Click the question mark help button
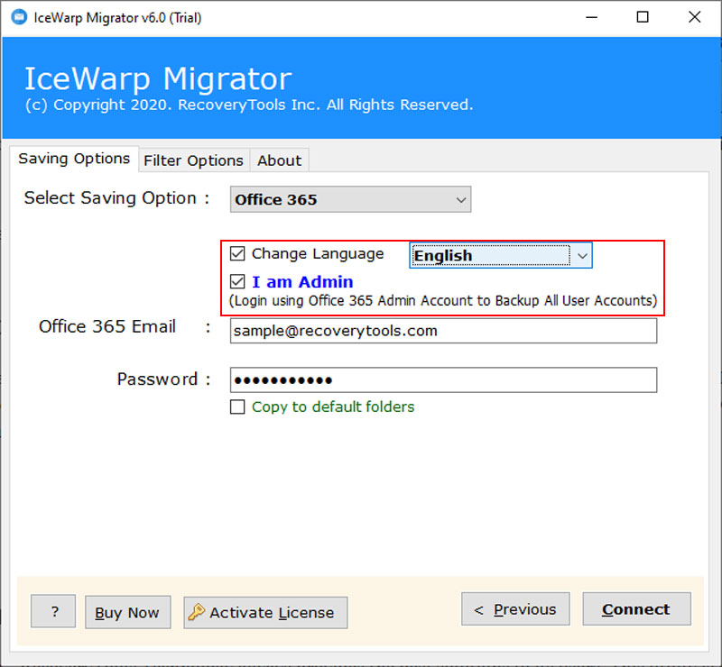The height and width of the screenshot is (667, 722). [53, 611]
